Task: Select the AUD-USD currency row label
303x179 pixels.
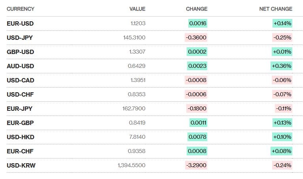Action: 20,66
